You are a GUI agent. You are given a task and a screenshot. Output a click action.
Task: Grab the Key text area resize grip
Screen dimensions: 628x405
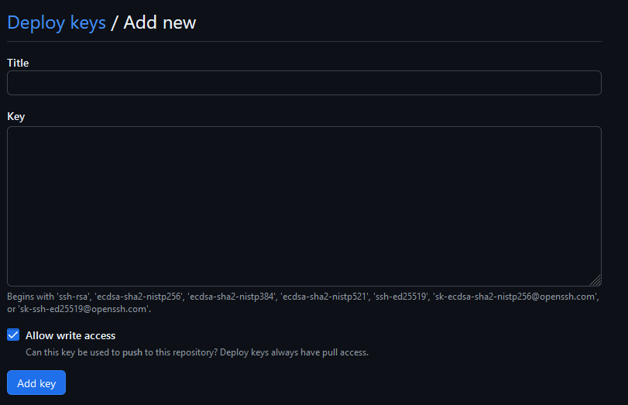[595, 280]
